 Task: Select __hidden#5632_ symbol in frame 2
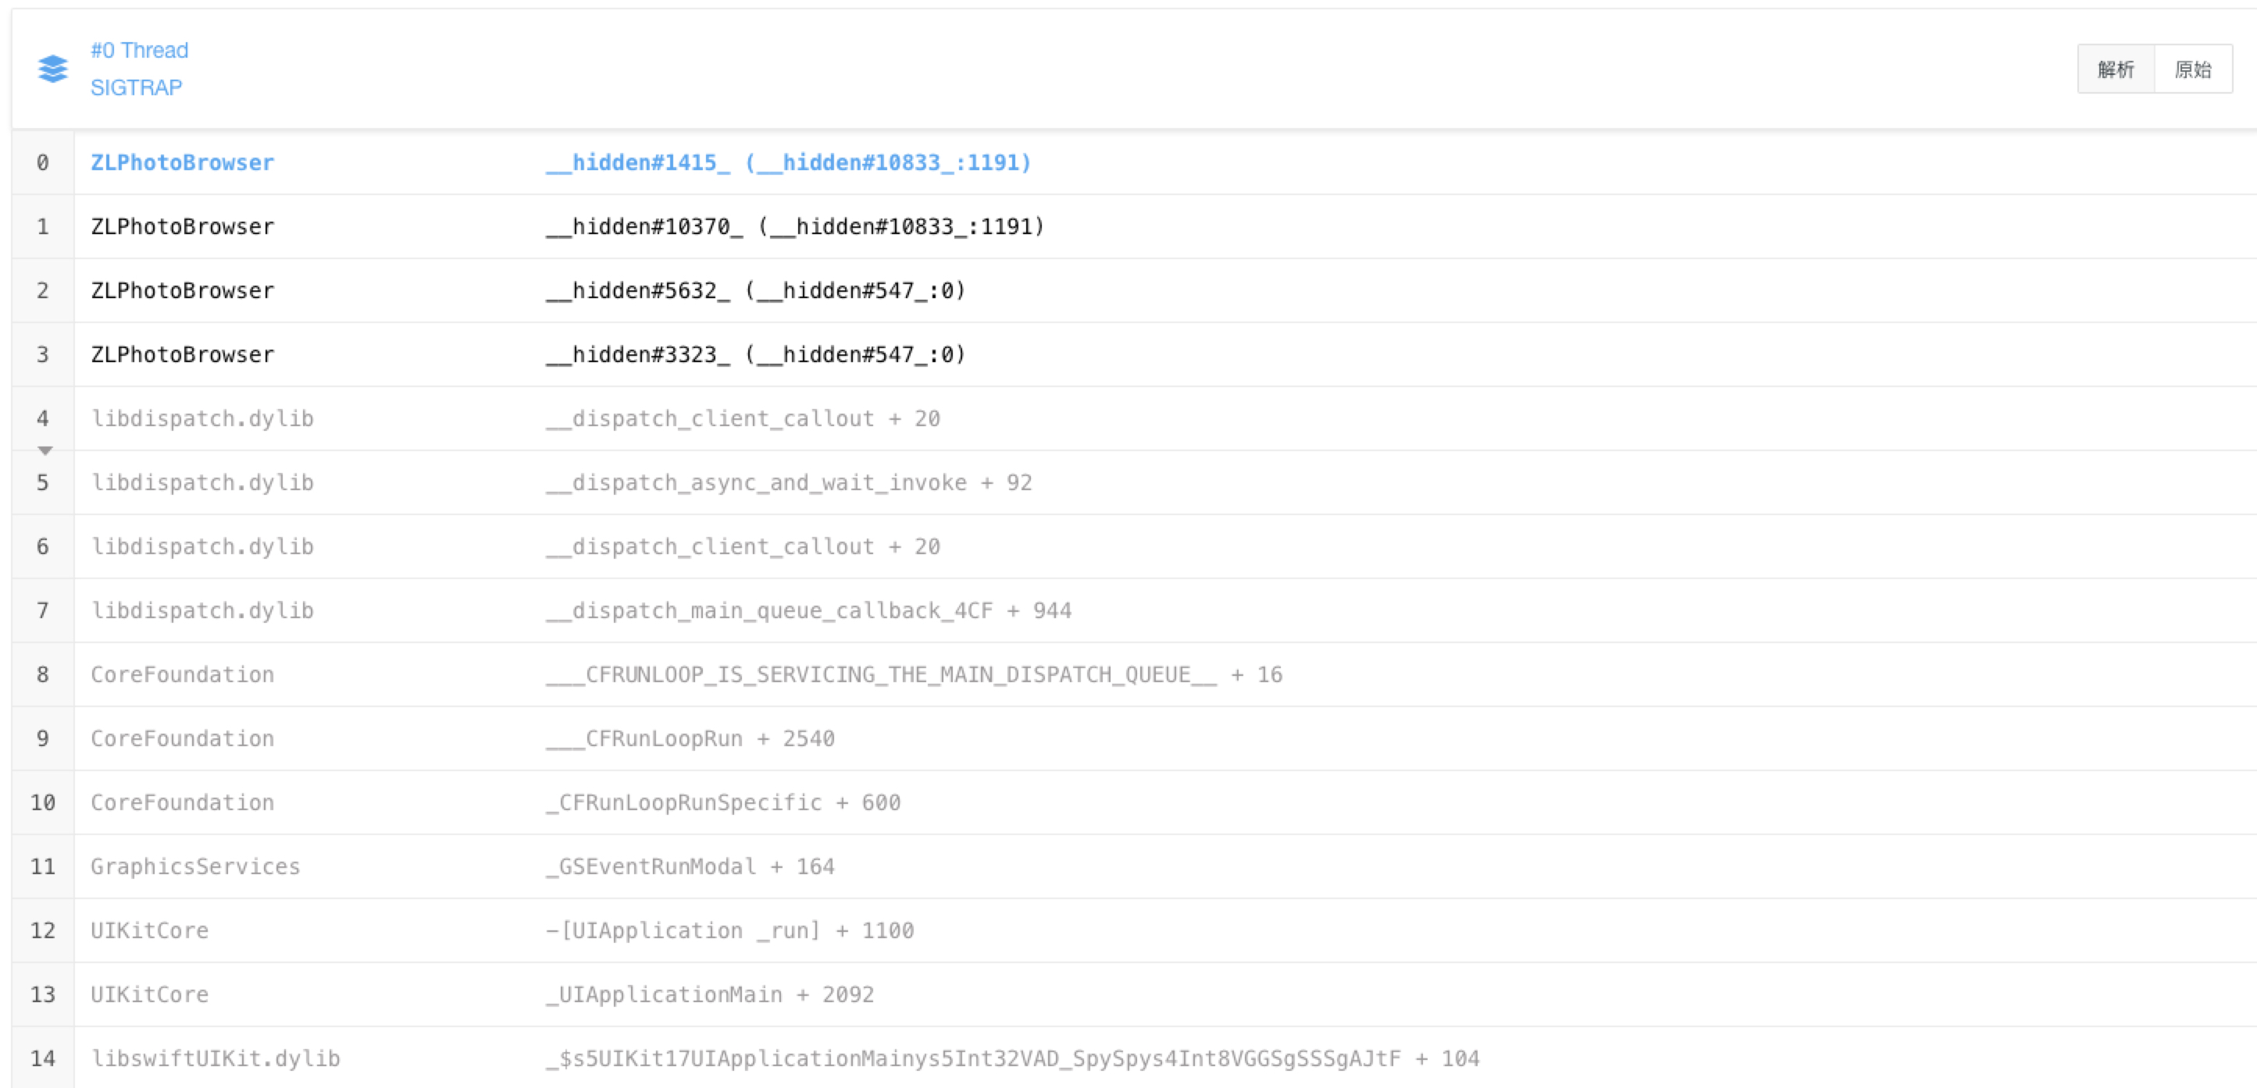(638, 290)
